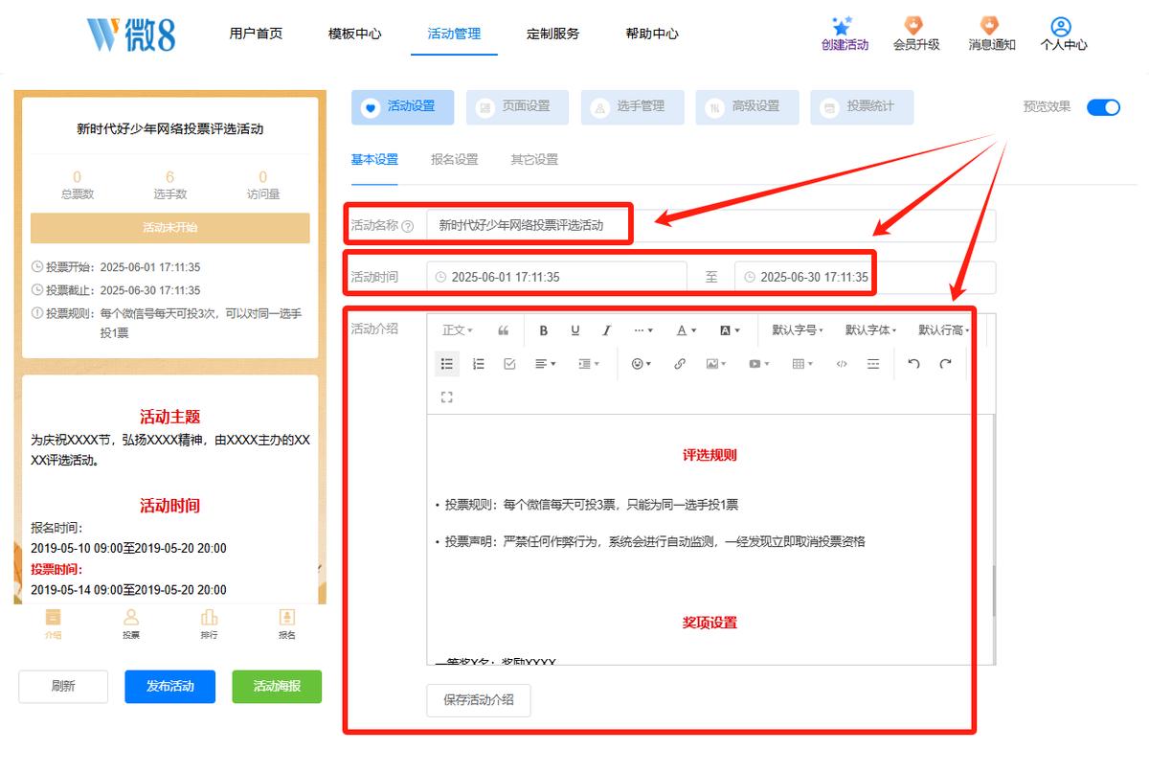Select 活动管理 in the top menu

(454, 34)
